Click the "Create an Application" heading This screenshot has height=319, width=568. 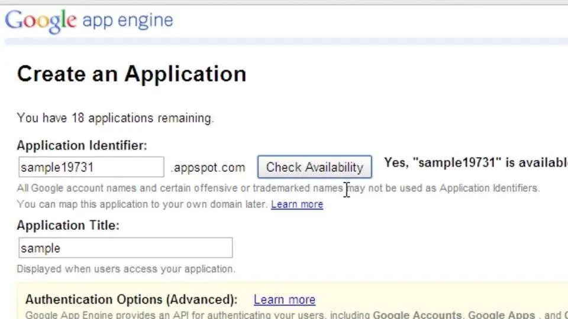coord(131,74)
